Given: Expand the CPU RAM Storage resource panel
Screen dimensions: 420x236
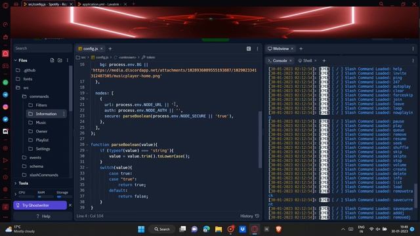Looking at the screenshot, I should click(x=16, y=194).
